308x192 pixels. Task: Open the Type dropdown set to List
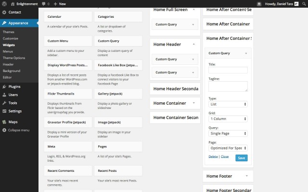pyautogui.click(x=228, y=104)
